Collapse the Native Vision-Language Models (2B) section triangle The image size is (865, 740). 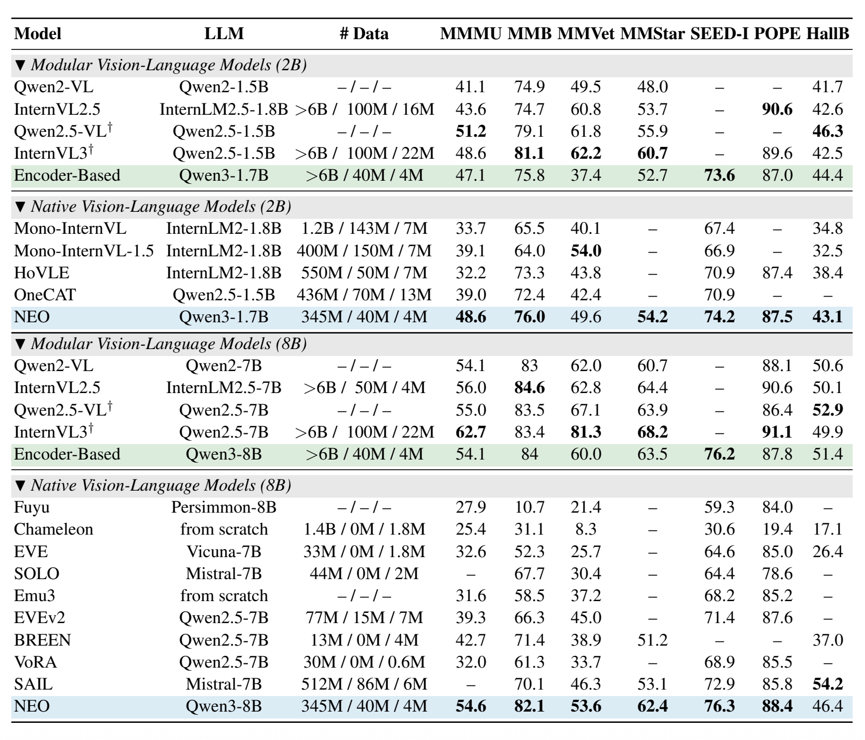coord(20,206)
